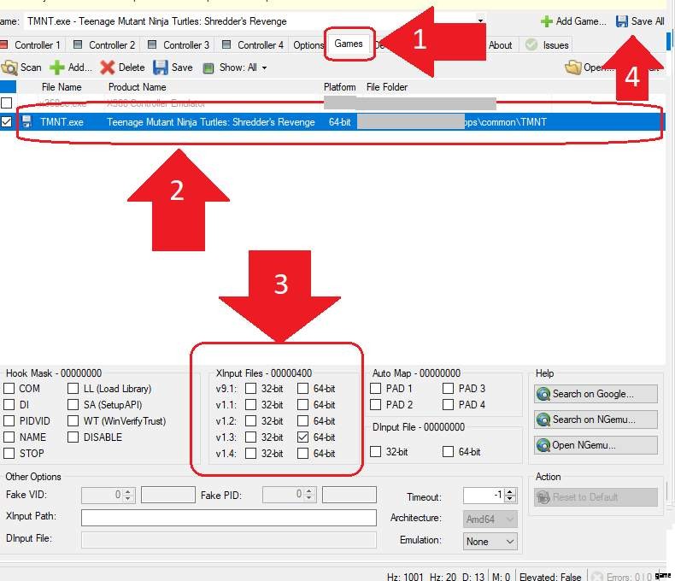Check the x360ce.exe row checkbox
This screenshot has height=581, width=675.
pos(6,103)
